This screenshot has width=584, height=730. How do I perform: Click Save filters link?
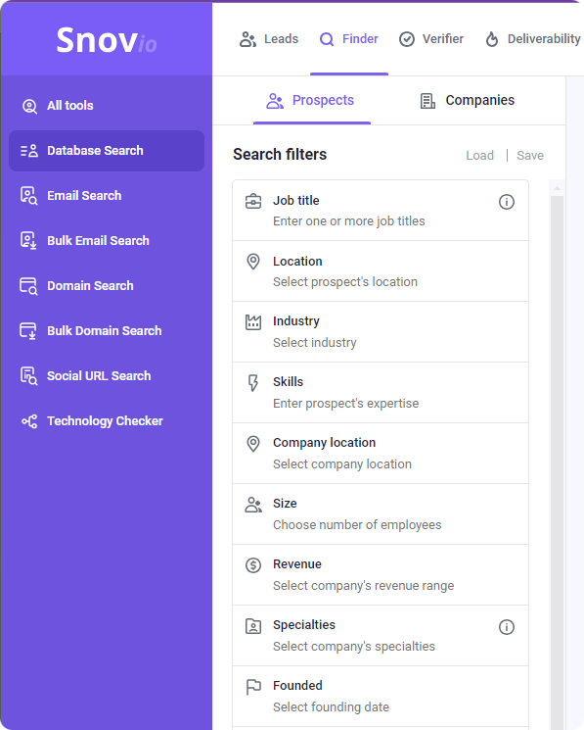click(530, 156)
